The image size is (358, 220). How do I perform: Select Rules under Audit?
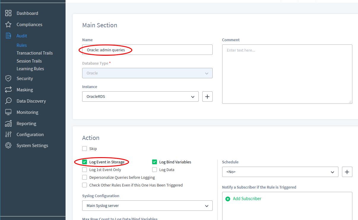click(21, 45)
